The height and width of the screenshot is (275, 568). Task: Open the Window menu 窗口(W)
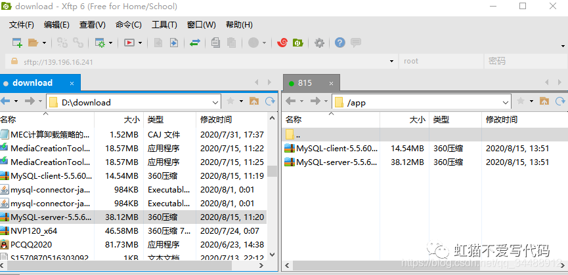click(x=202, y=25)
